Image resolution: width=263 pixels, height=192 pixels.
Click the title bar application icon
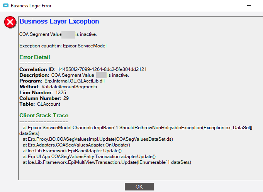click(6, 5)
